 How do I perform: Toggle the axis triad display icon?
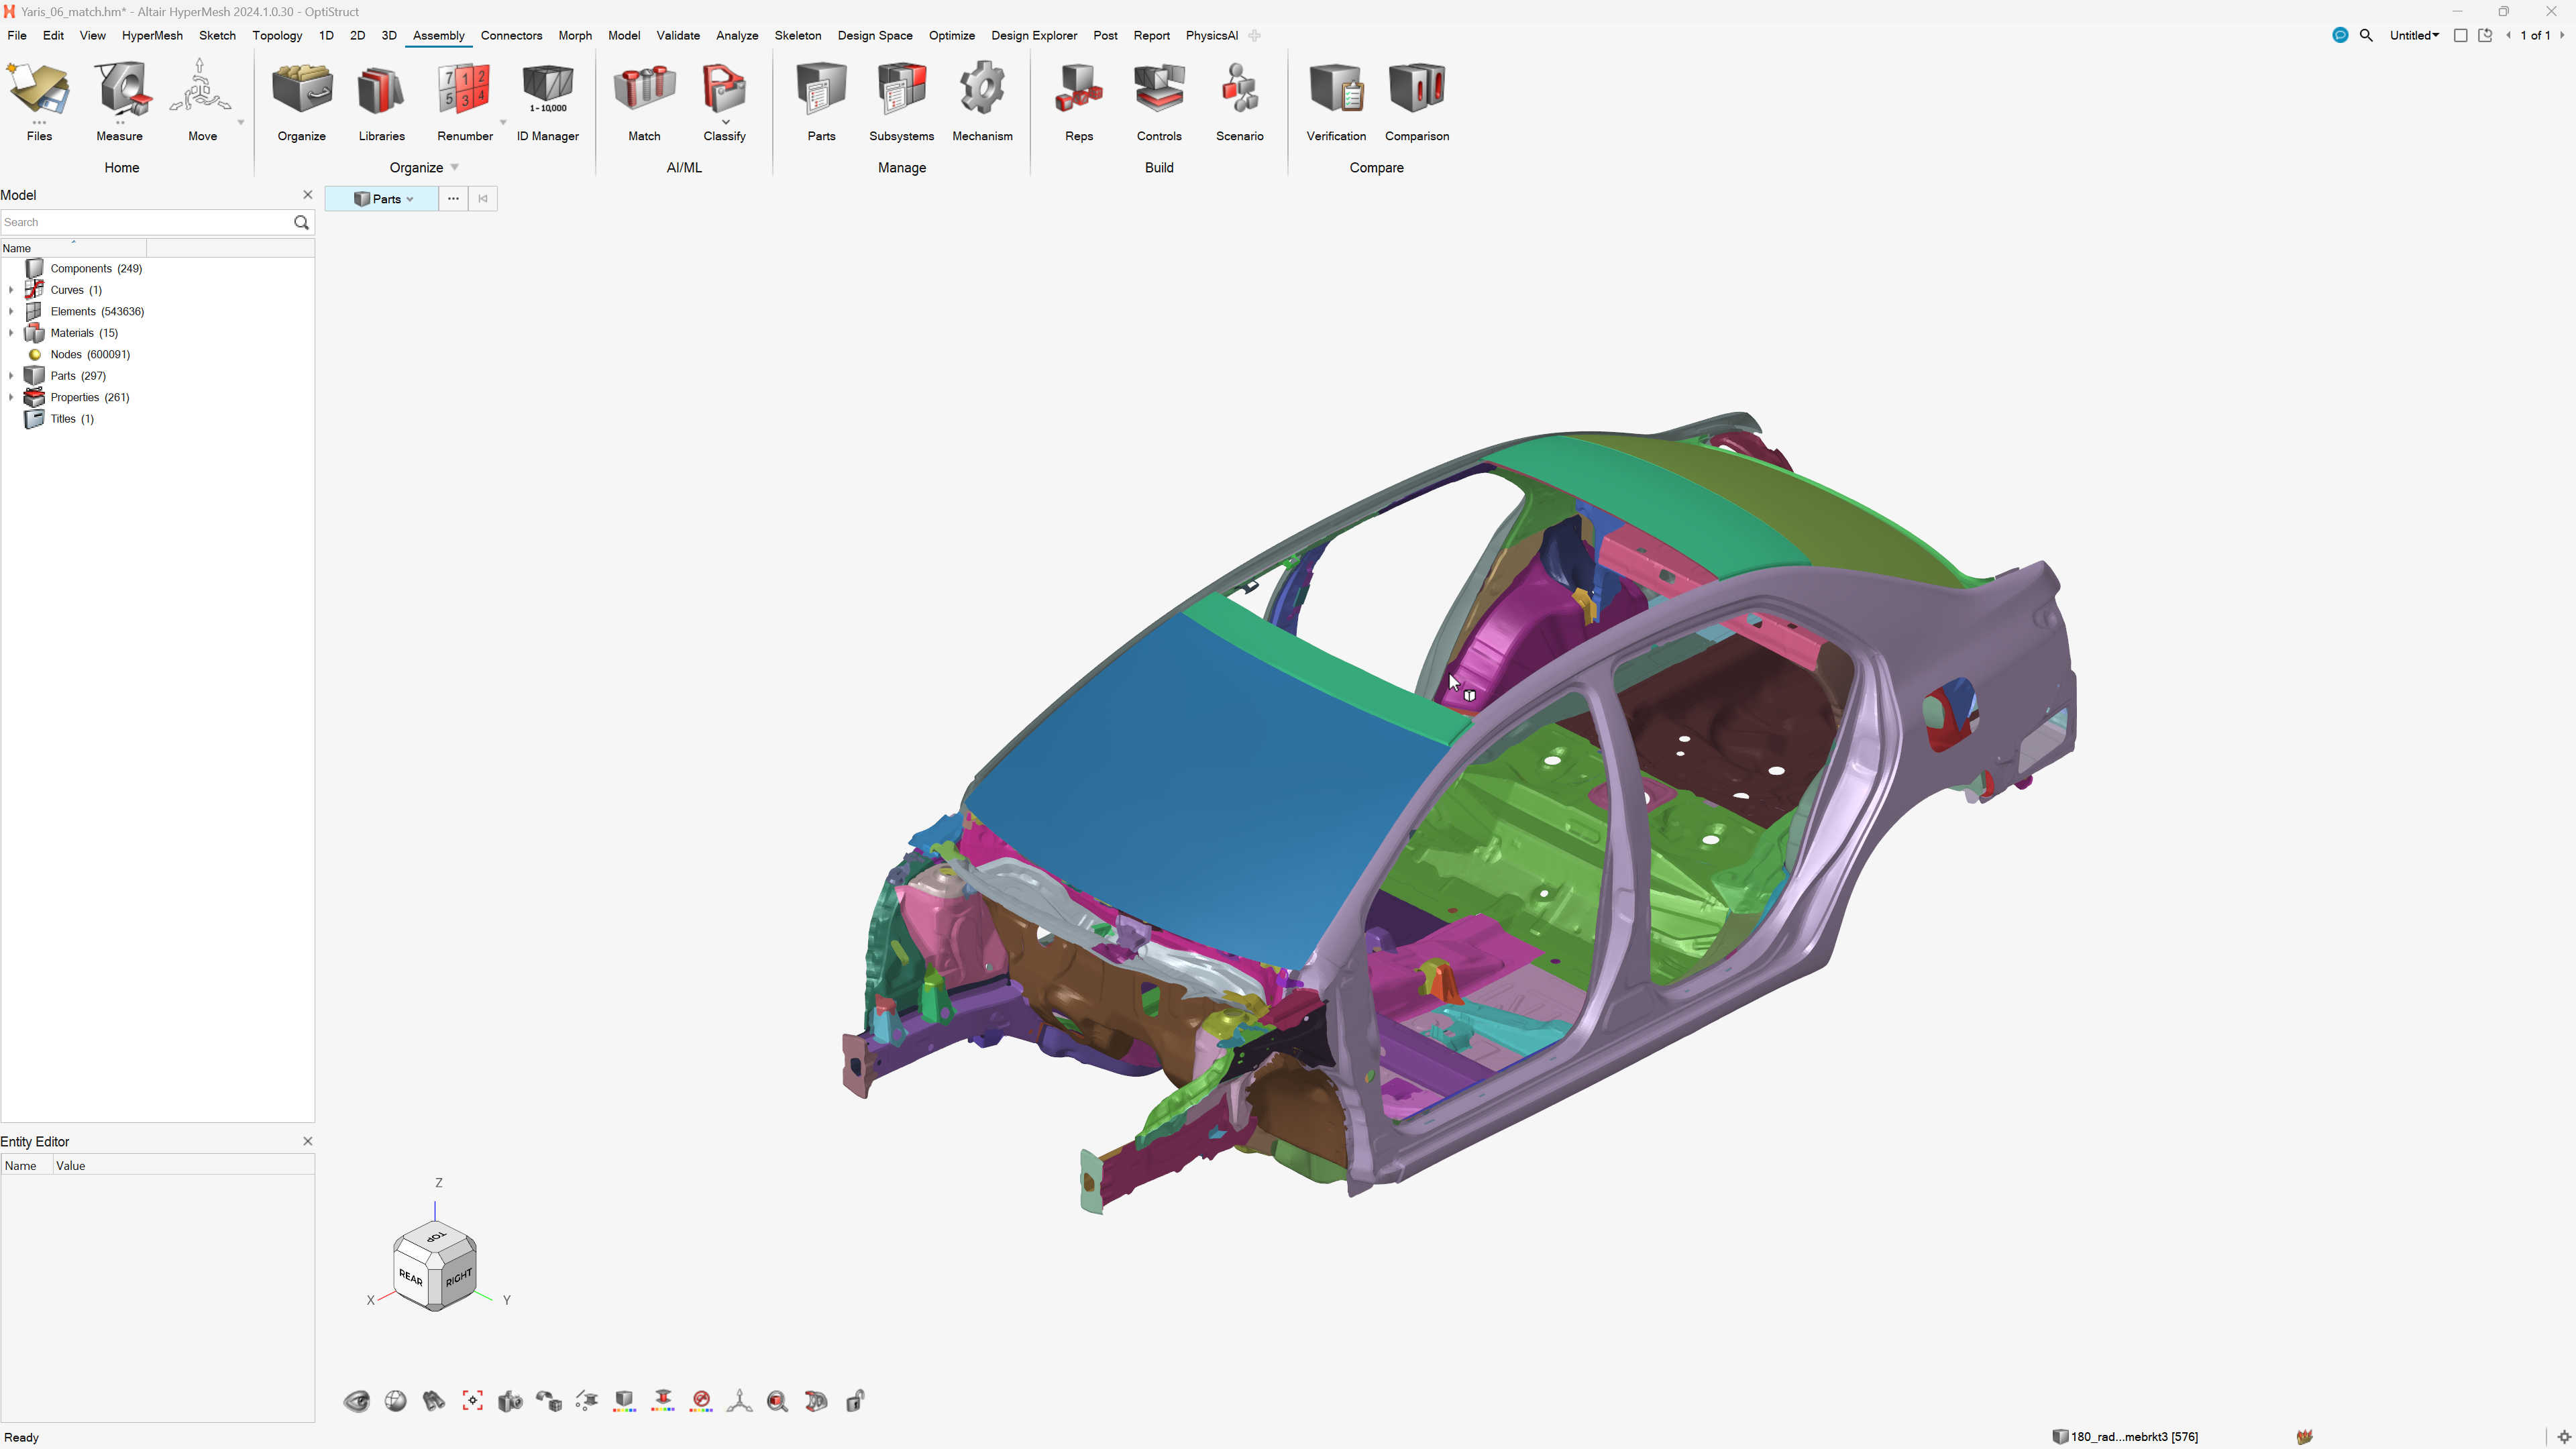click(739, 1401)
